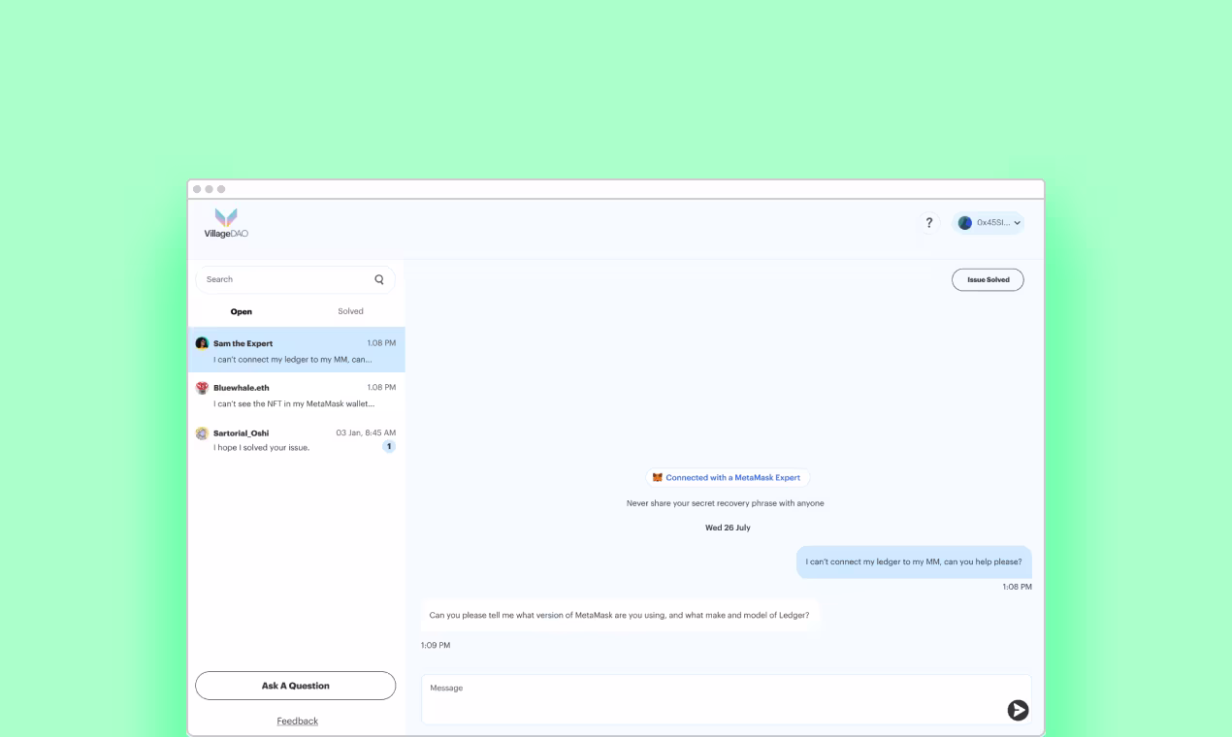Click Sartorial_Oshi's avatar
This screenshot has width=1232, height=737.
point(202,433)
